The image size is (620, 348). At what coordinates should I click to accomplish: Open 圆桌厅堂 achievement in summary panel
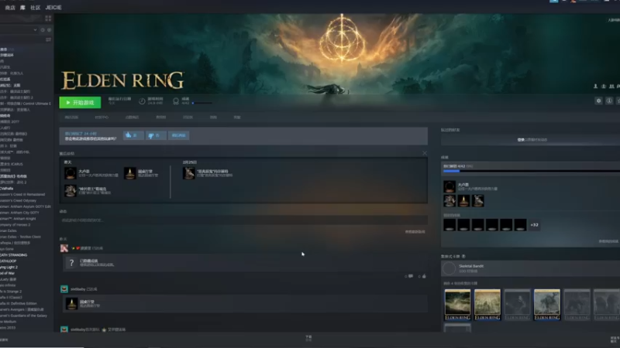click(129, 173)
